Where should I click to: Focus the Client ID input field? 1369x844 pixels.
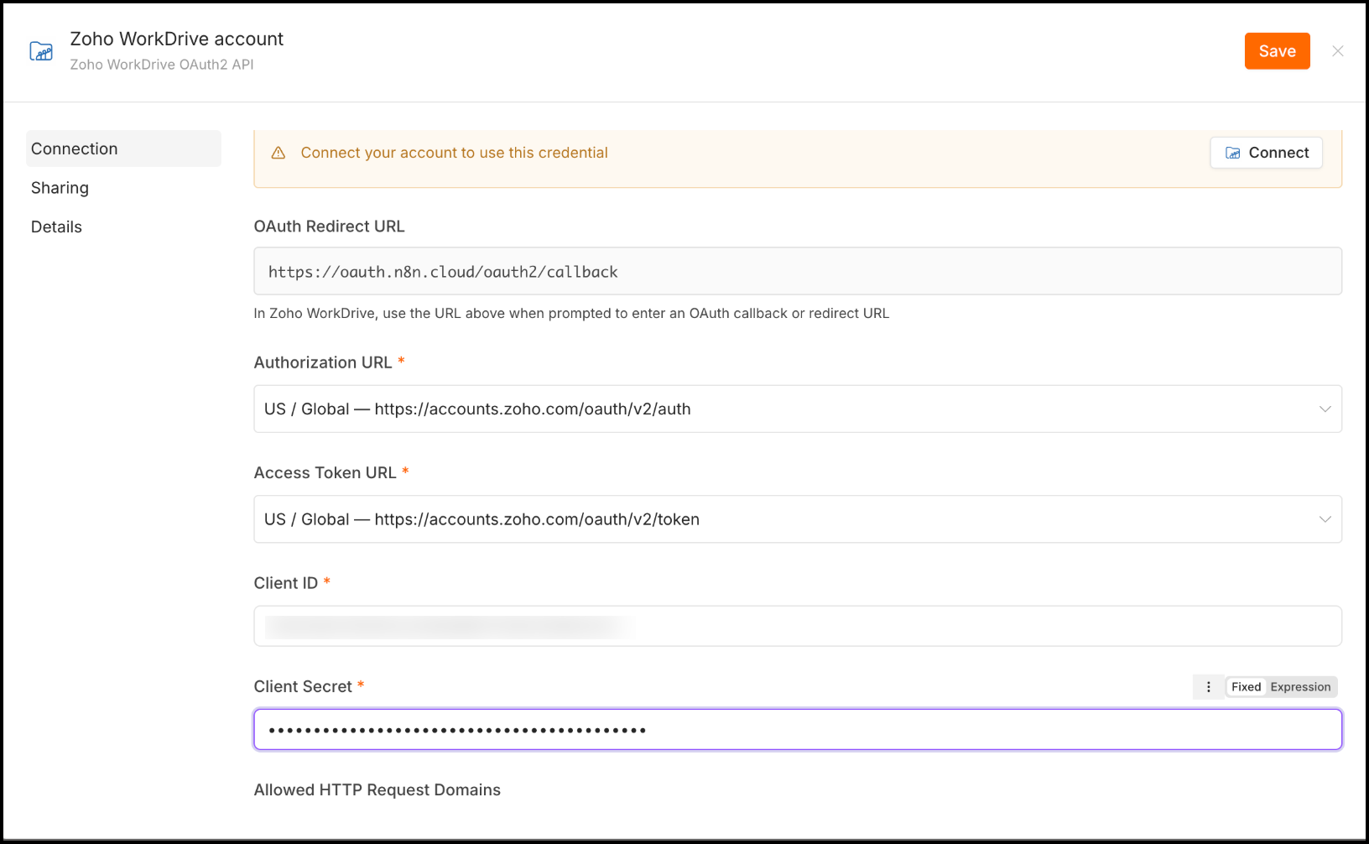[x=798, y=626]
